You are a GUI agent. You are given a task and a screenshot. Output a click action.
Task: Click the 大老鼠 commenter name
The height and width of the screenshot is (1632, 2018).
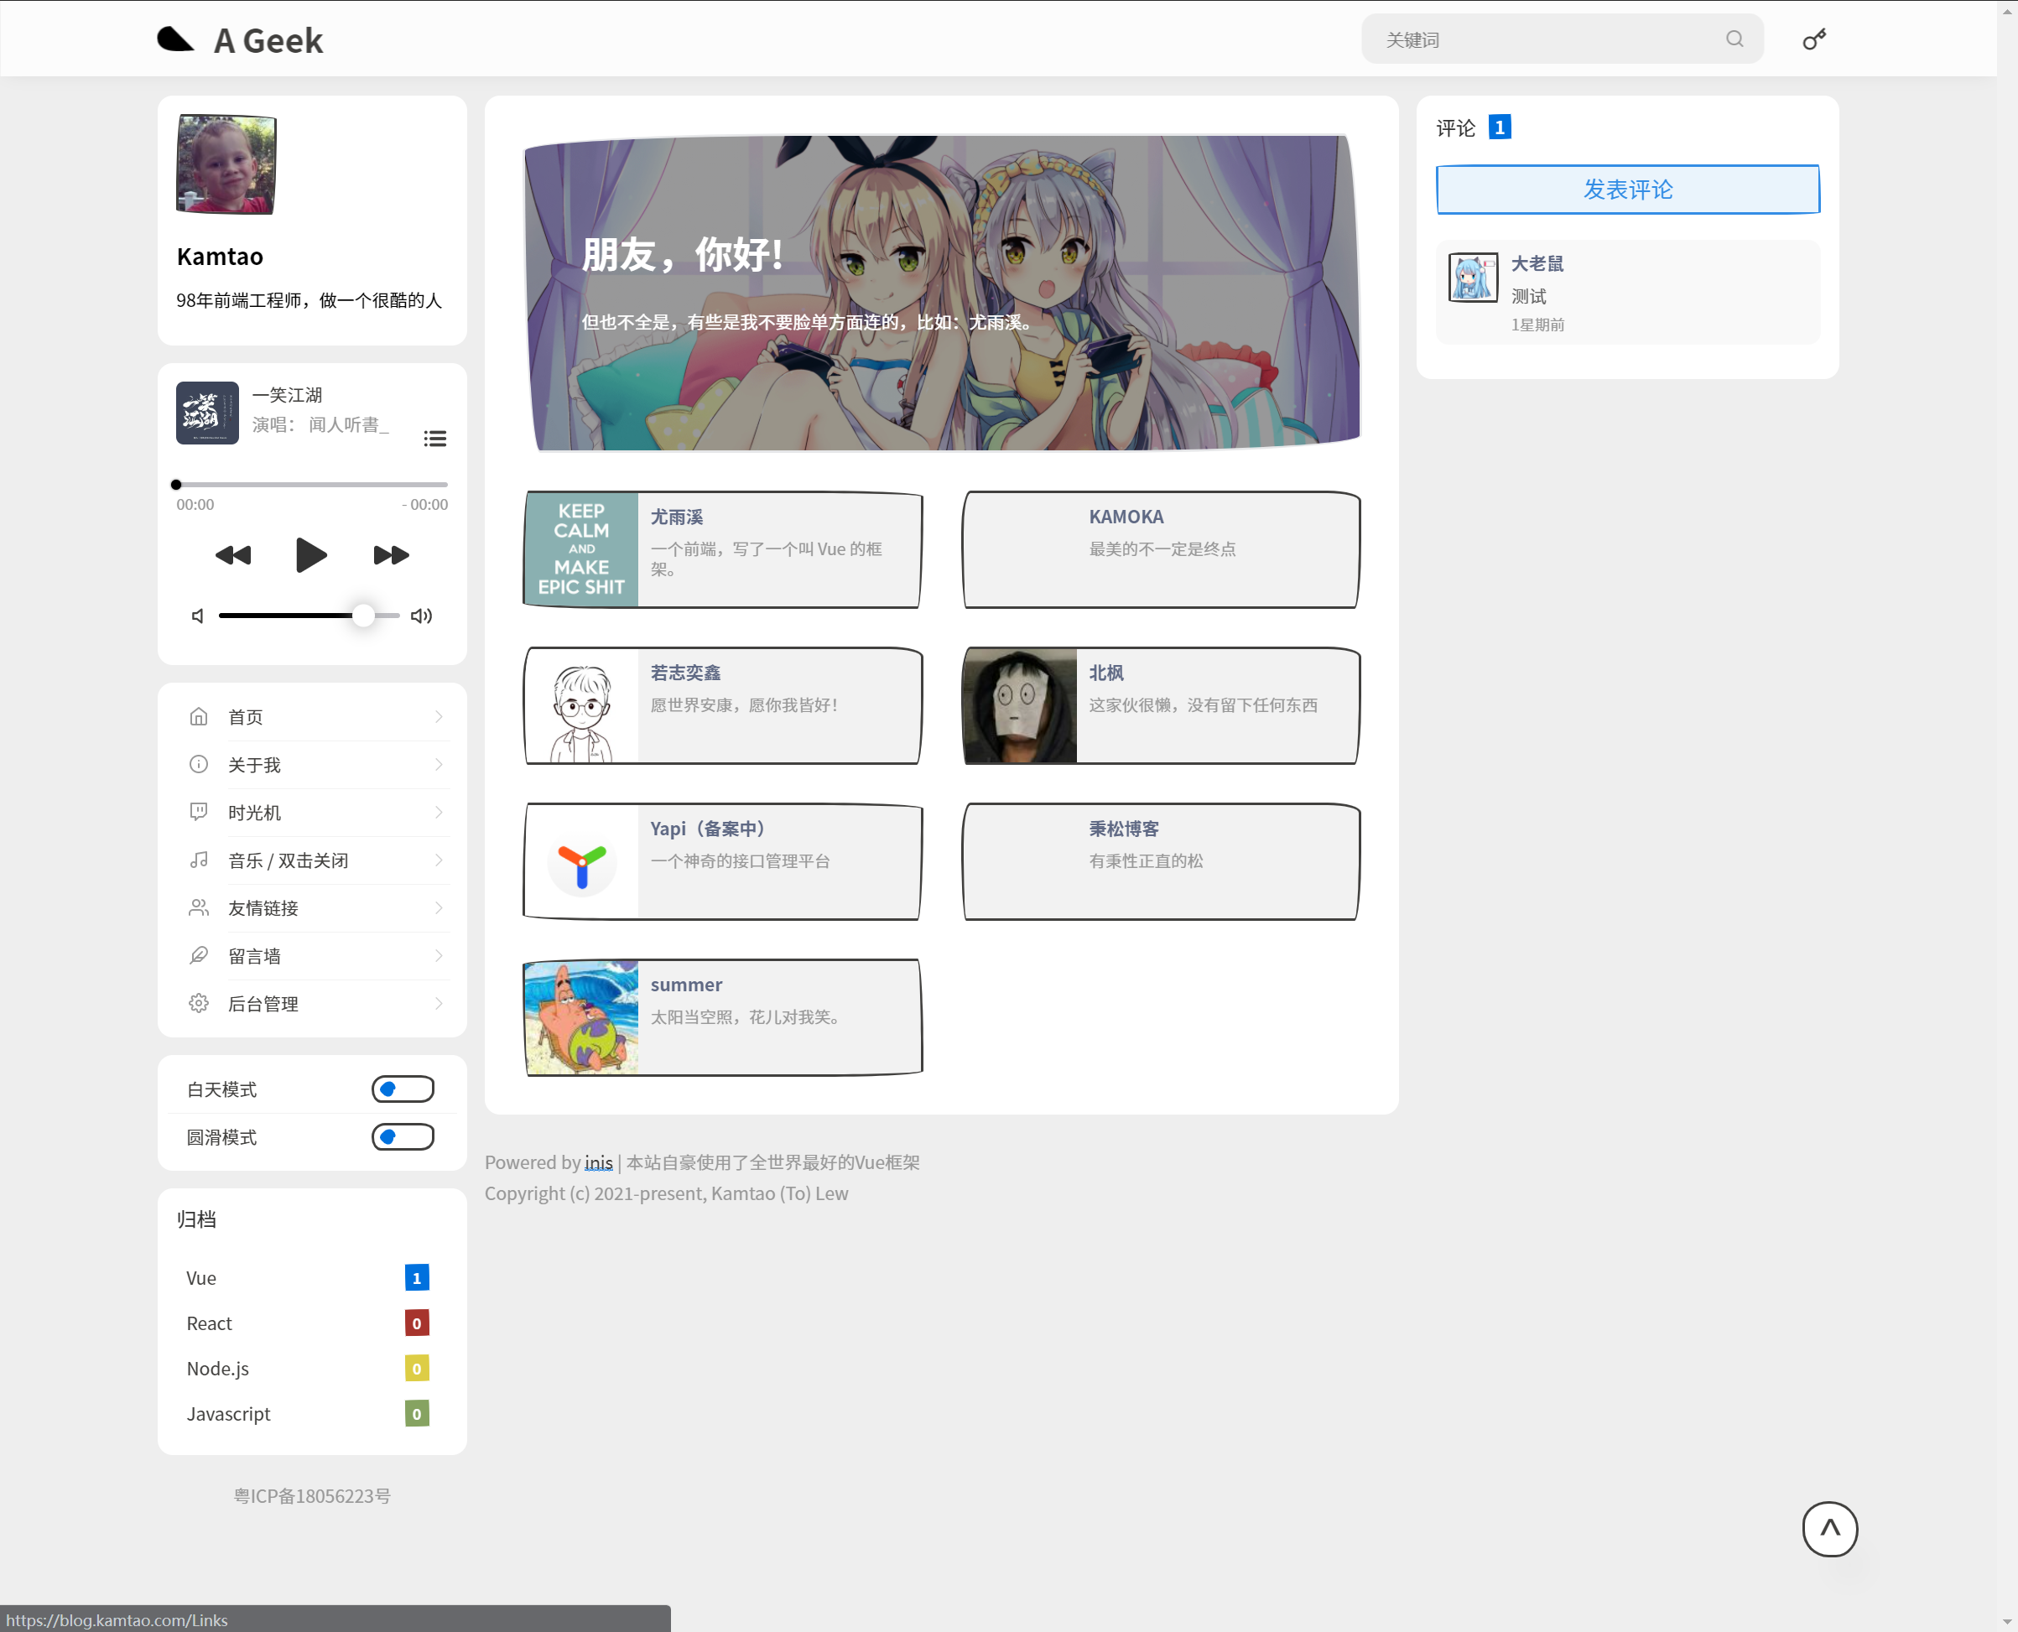1537,264
